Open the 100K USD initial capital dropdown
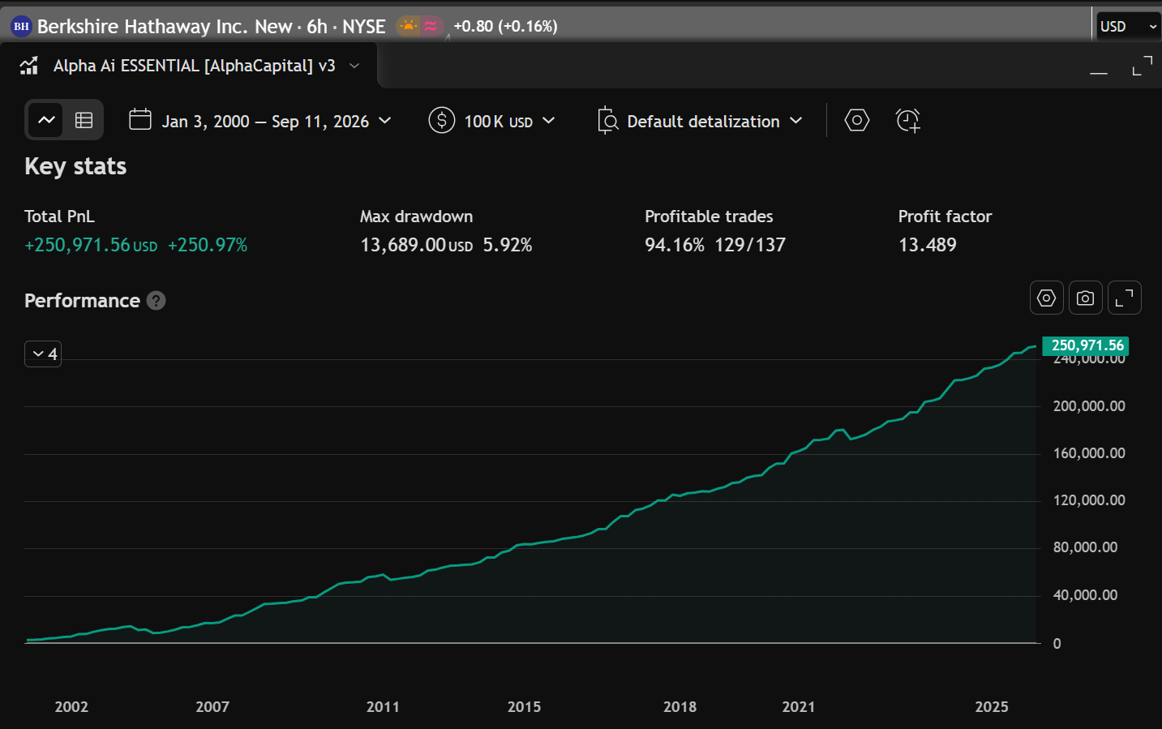 tap(492, 121)
